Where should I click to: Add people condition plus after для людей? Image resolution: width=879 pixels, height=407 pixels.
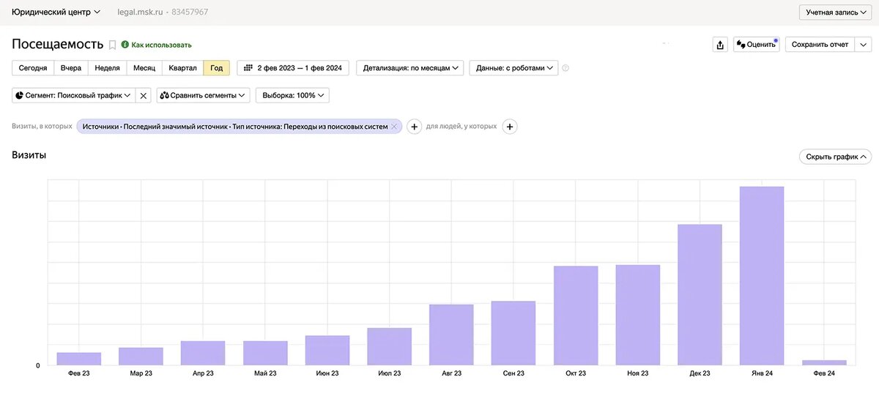coord(511,127)
